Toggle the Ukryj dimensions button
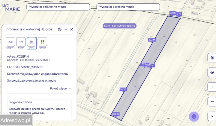This screenshot has height=126, width=216. point(32,42)
